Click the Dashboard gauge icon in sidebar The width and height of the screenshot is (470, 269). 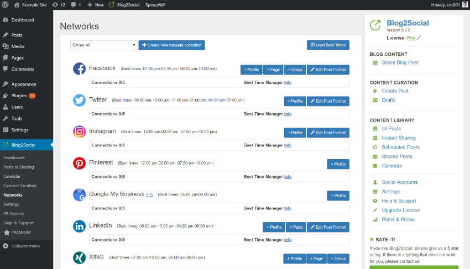tap(6, 20)
